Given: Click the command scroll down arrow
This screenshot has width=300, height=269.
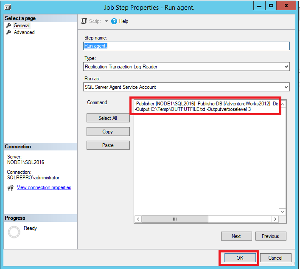Looking at the screenshot, I should pyautogui.click(x=283, y=212).
